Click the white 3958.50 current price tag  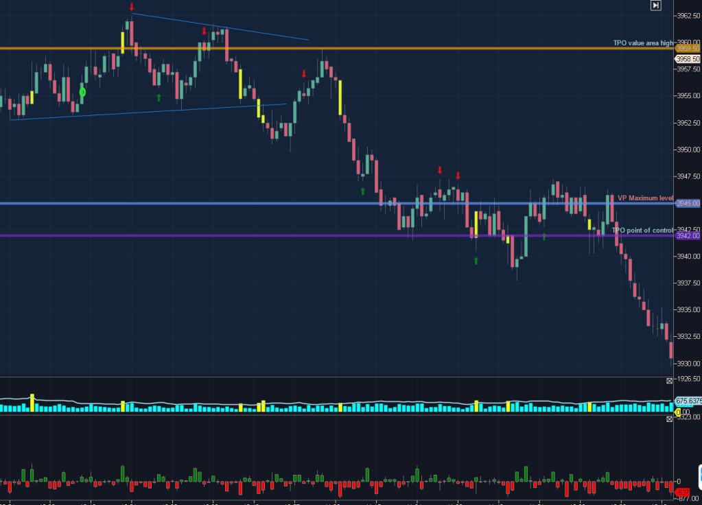687,60
